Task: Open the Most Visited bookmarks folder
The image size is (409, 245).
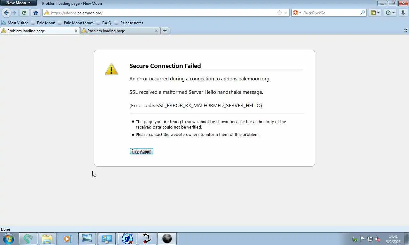Action: pyautogui.click(x=15, y=23)
